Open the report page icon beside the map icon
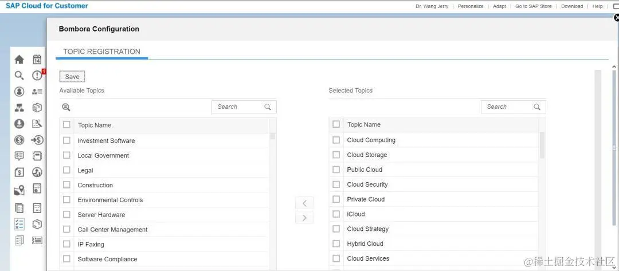The image size is (619, 271). [x=37, y=188]
